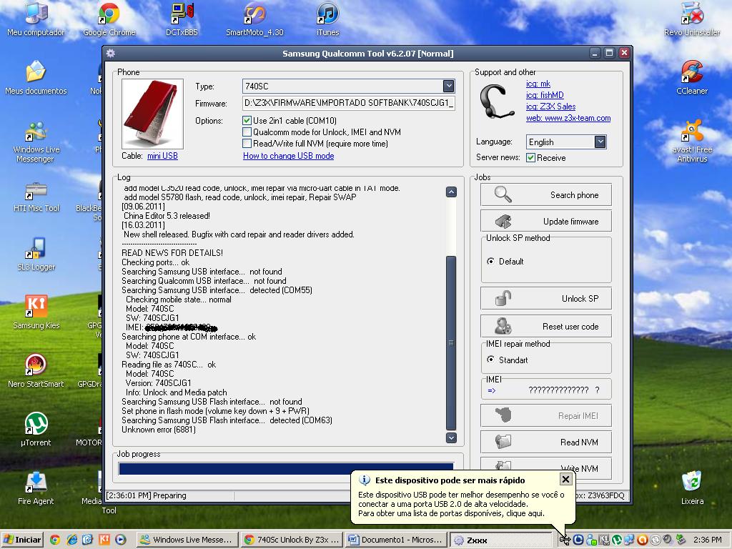732x549 pixels.
Task: Launch Google Chrome from the desktop
Action: click(x=109, y=20)
